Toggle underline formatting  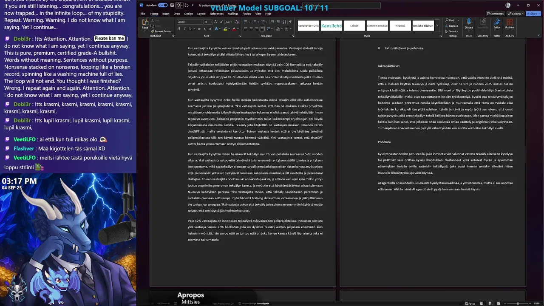190,29
